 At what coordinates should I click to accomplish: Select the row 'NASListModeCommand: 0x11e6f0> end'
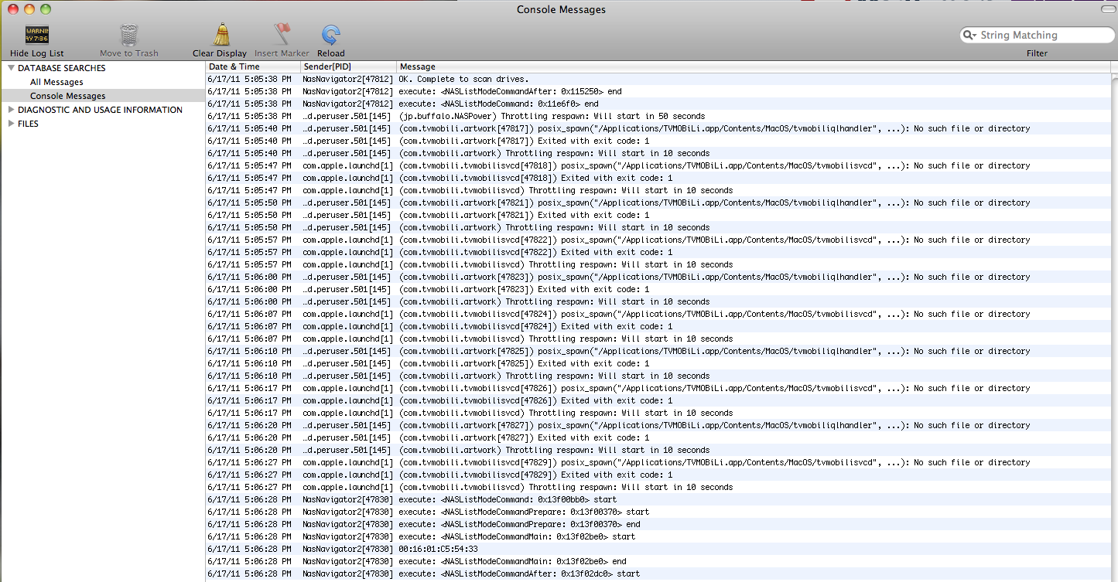(x=658, y=104)
